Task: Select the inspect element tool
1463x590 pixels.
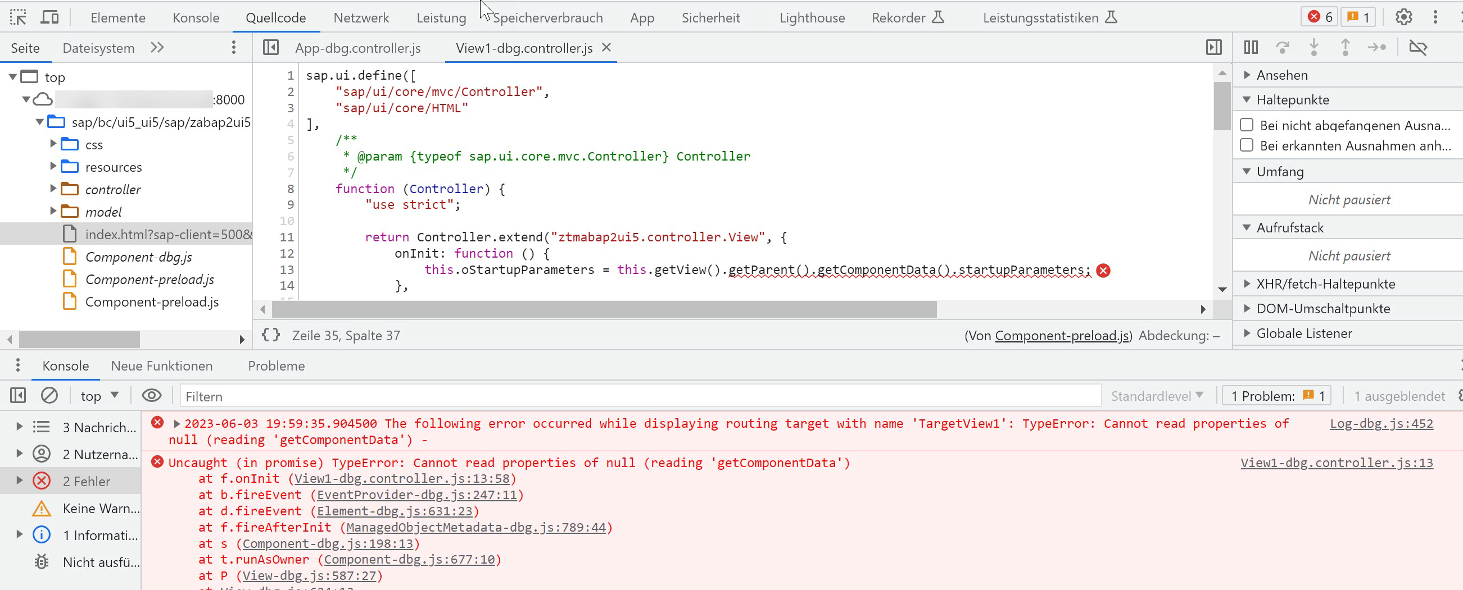Action: [x=17, y=16]
